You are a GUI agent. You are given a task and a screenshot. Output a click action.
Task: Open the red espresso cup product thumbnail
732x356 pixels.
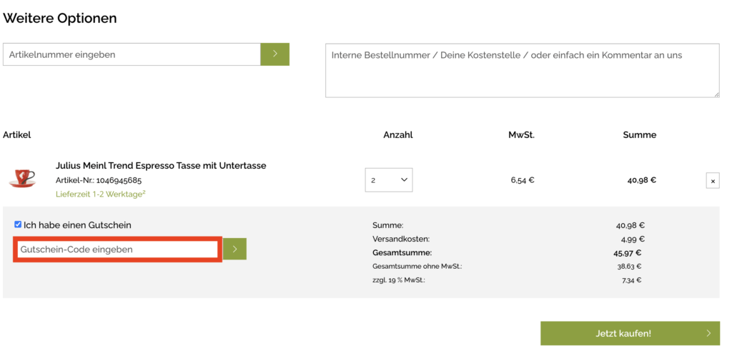22,179
